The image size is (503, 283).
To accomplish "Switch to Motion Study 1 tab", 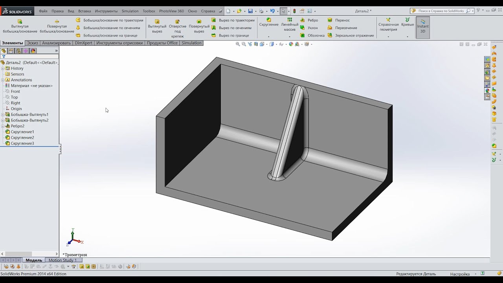I will tap(62, 260).
